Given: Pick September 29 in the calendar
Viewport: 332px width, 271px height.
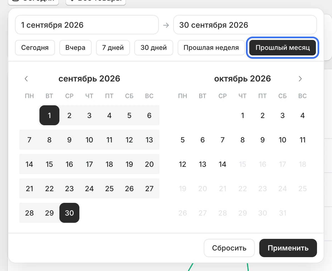Looking at the screenshot, I should coord(49,213).
